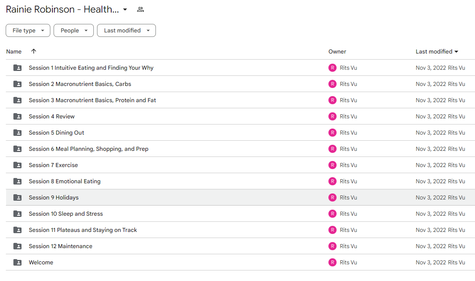Click the shared people icon beside folder title
Image resolution: width=475 pixels, height=281 pixels.
tap(140, 9)
